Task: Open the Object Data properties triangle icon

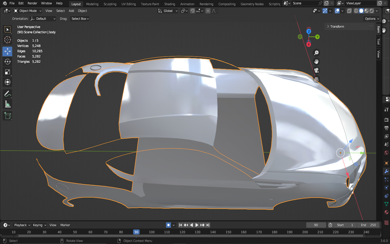Action: [386, 204]
